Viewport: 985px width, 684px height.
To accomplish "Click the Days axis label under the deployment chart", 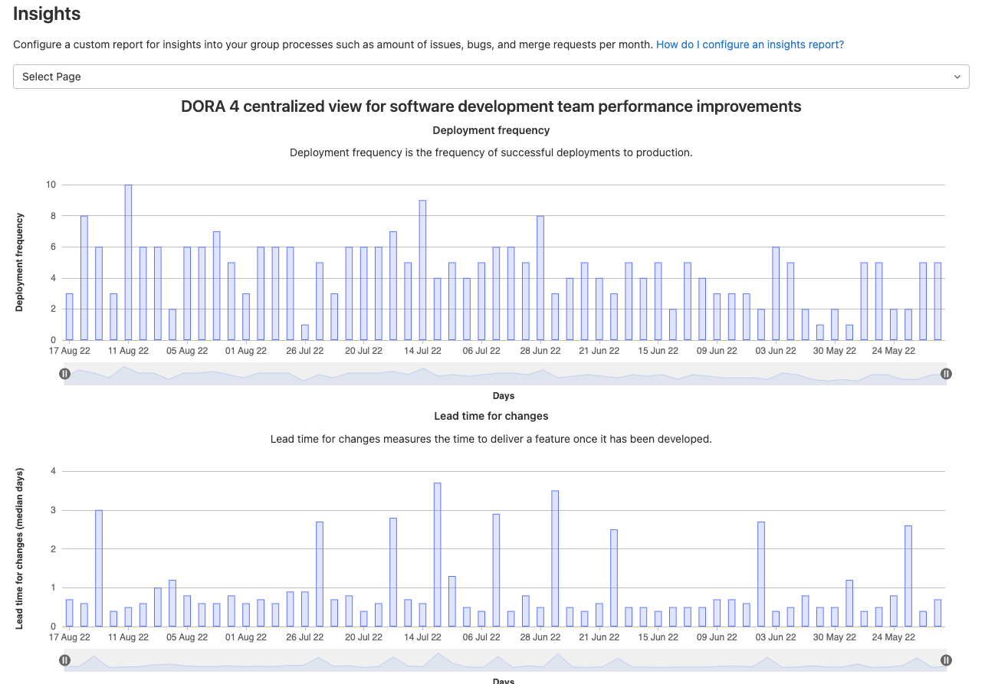I will click(x=503, y=396).
